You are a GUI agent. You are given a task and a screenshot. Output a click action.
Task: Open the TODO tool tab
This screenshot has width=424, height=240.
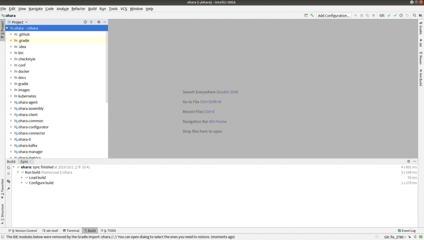pos(108,230)
